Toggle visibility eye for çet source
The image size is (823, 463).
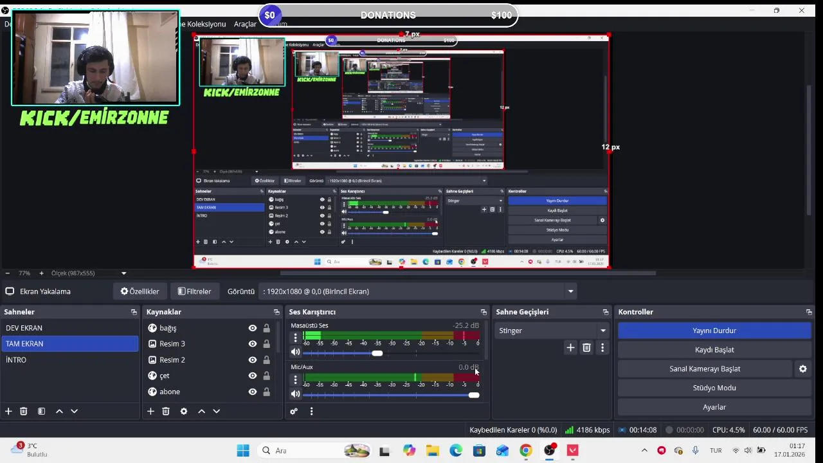[253, 376]
